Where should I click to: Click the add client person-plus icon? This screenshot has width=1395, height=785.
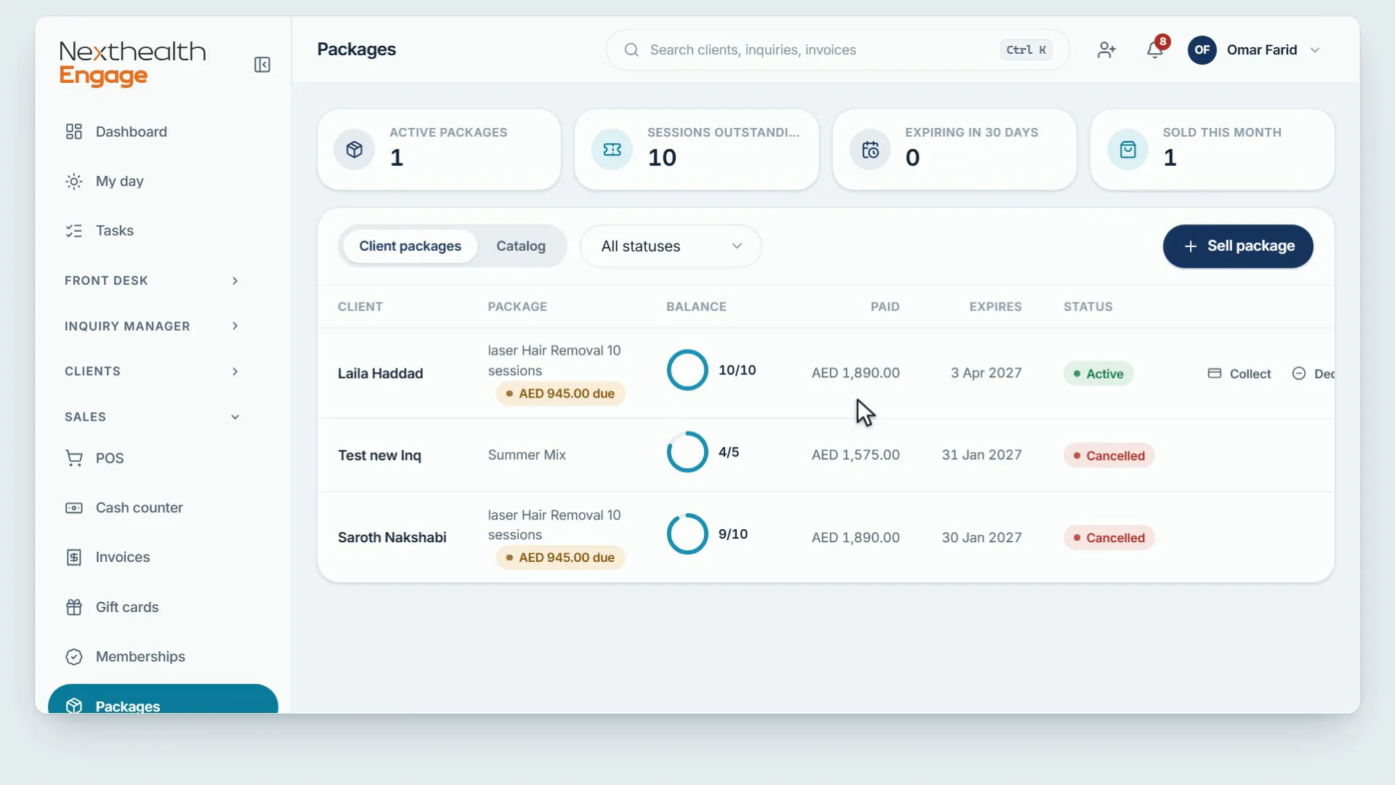(1107, 49)
